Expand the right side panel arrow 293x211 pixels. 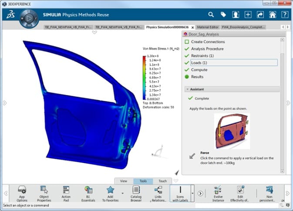pos(288,103)
